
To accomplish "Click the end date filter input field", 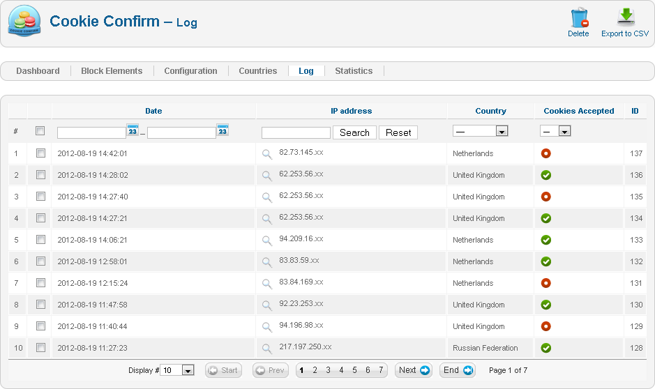I will (x=182, y=132).
